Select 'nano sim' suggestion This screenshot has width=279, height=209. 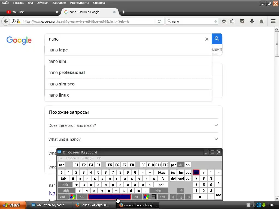pos(128,61)
